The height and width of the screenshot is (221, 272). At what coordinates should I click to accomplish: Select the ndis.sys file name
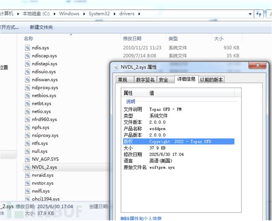click(x=41, y=48)
